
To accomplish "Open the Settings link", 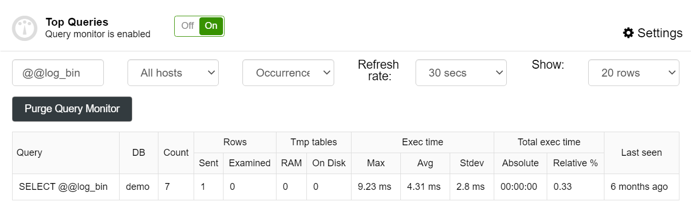I will tap(653, 33).
